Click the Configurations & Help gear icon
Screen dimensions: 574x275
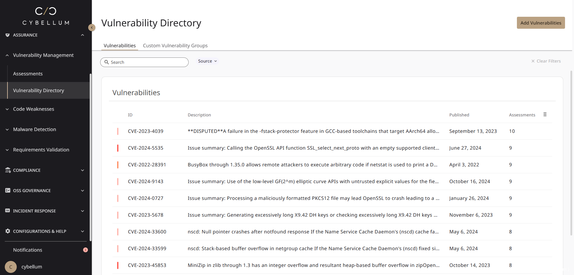8,231
